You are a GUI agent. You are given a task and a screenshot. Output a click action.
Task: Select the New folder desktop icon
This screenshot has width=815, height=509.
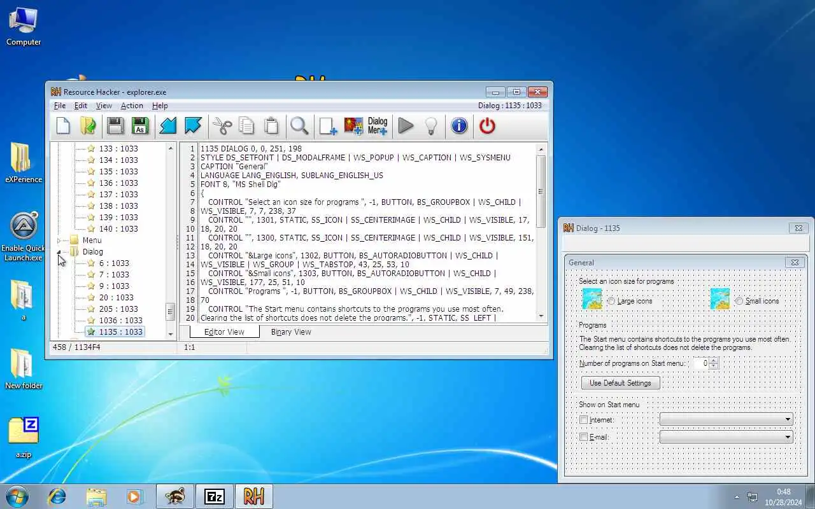24,369
